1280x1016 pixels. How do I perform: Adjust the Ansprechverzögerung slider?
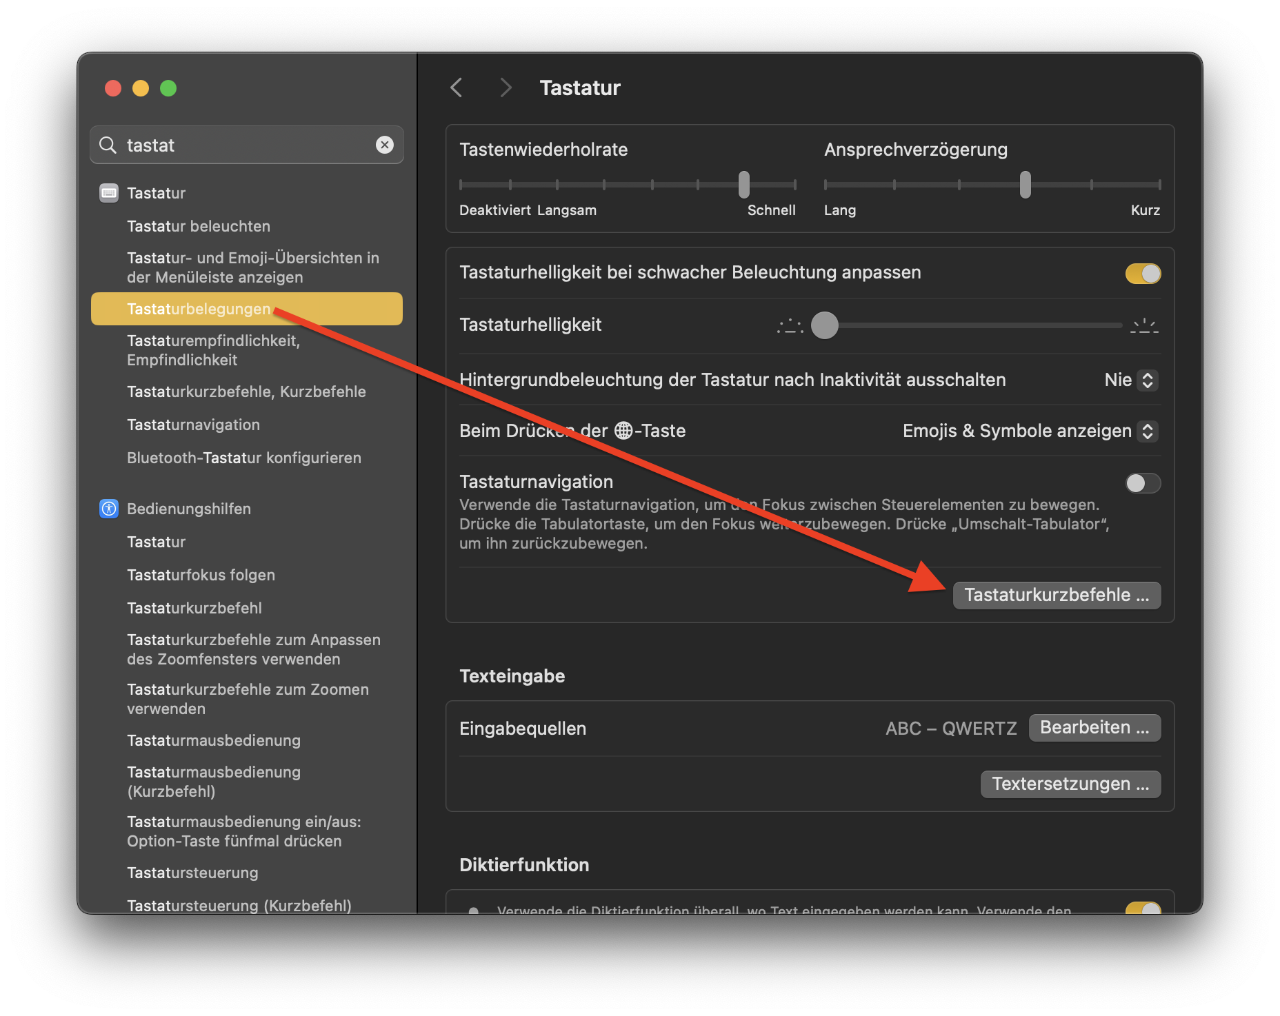coord(1026,185)
